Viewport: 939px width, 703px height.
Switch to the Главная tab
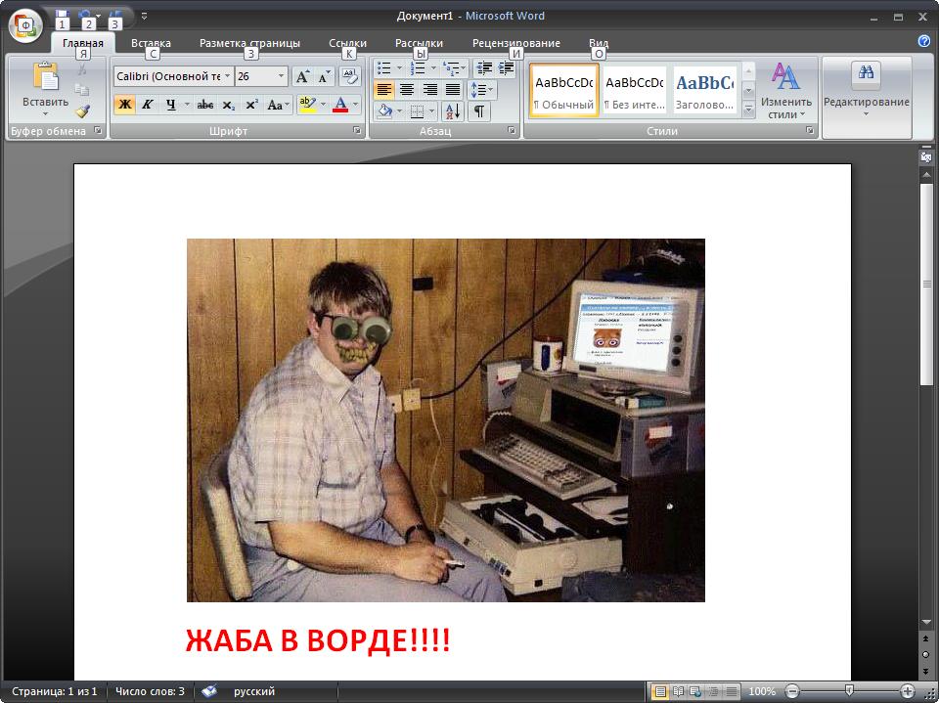click(x=82, y=43)
